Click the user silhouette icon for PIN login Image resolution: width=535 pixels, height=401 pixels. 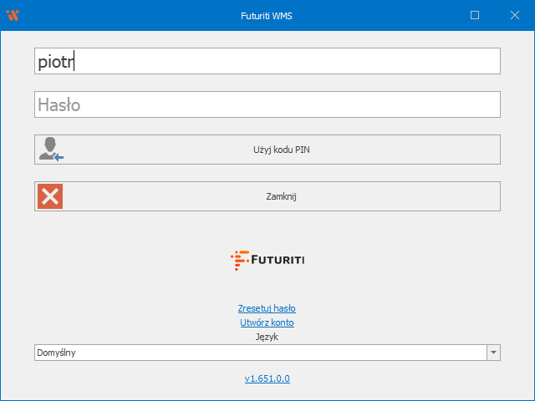(x=50, y=150)
